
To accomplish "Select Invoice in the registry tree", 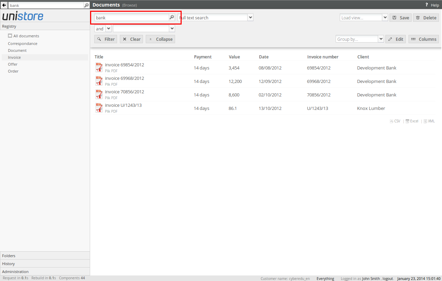I will tap(14, 57).
